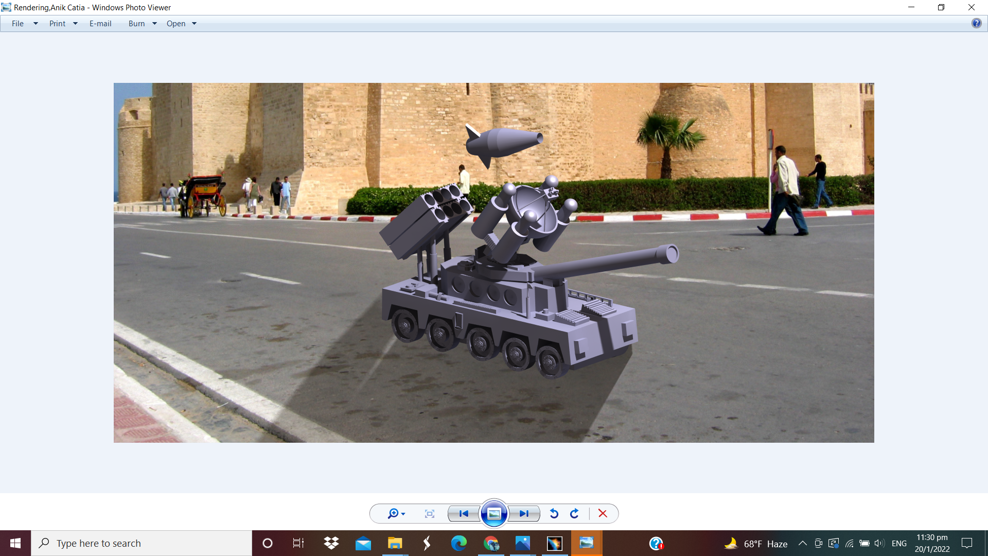Open Microsoft Edge on taskbar
988x556 pixels.
[x=458, y=543]
